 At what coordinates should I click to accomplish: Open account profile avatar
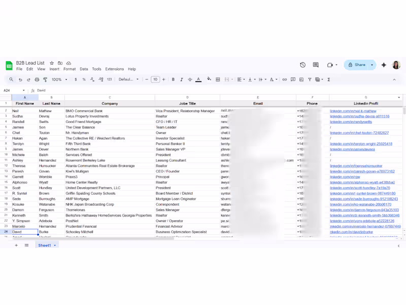point(396,65)
